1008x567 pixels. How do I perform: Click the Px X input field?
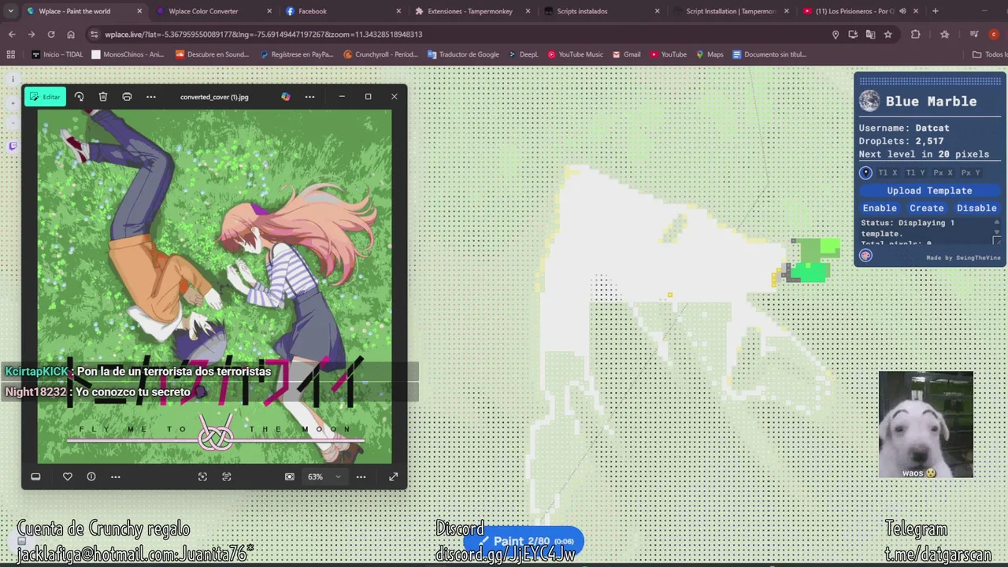pos(943,172)
